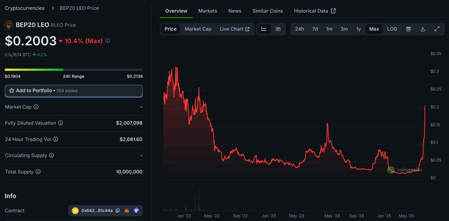Open the calendar date range picker
The width and height of the screenshot is (449, 221).
[409, 29]
